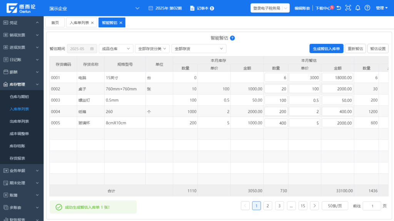394x221 pixels.
Task: Click the notification bell icon
Action: tap(358, 8)
